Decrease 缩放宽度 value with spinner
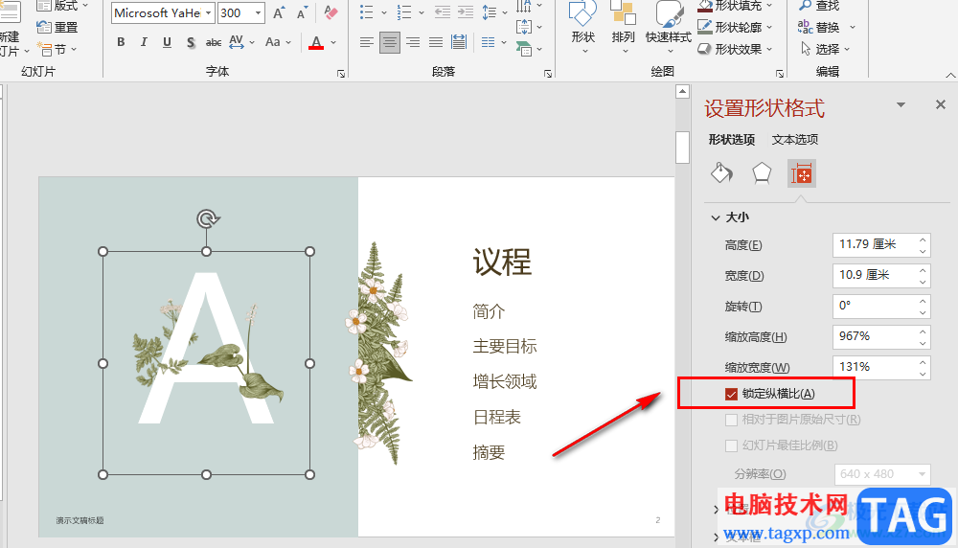Image resolution: width=958 pixels, height=548 pixels. tap(923, 374)
